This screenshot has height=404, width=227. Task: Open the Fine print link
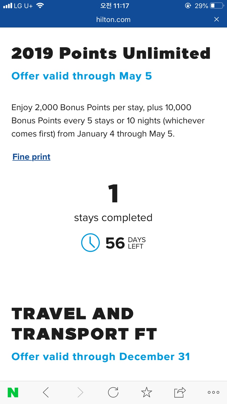click(x=32, y=157)
